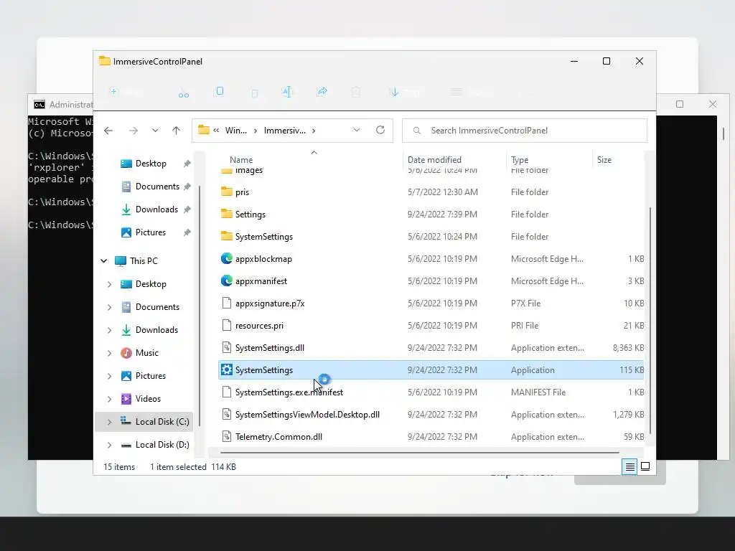Click the Share arrow icon in toolbar
Screen dimensions: 735x551
(x=322, y=92)
